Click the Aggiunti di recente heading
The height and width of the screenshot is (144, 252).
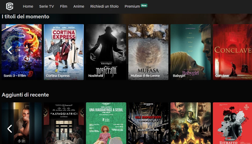coord(25,95)
